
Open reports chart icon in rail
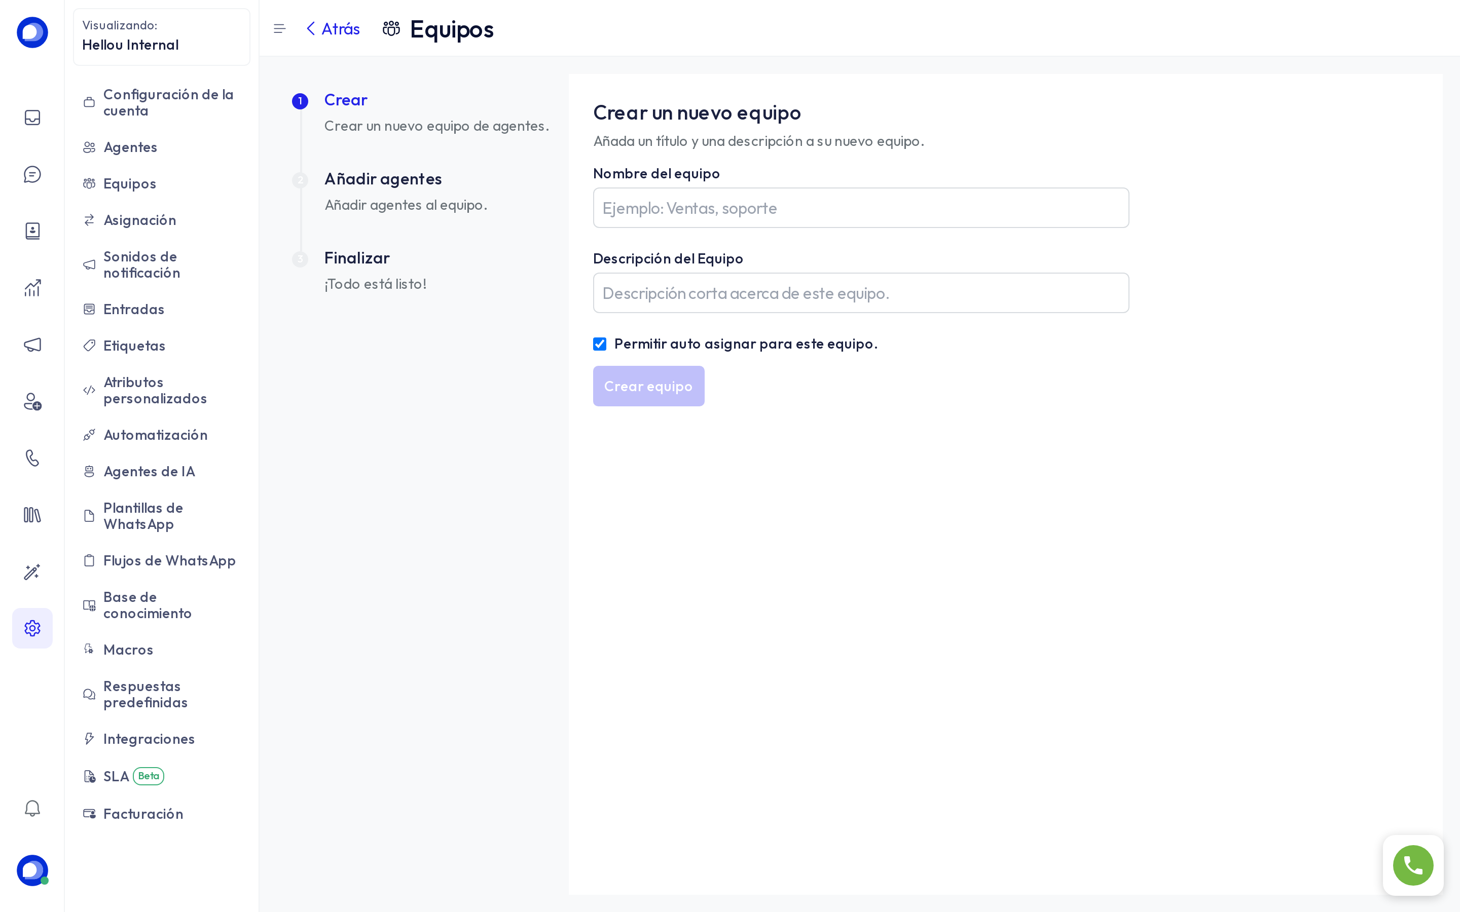pyautogui.click(x=32, y=288)
